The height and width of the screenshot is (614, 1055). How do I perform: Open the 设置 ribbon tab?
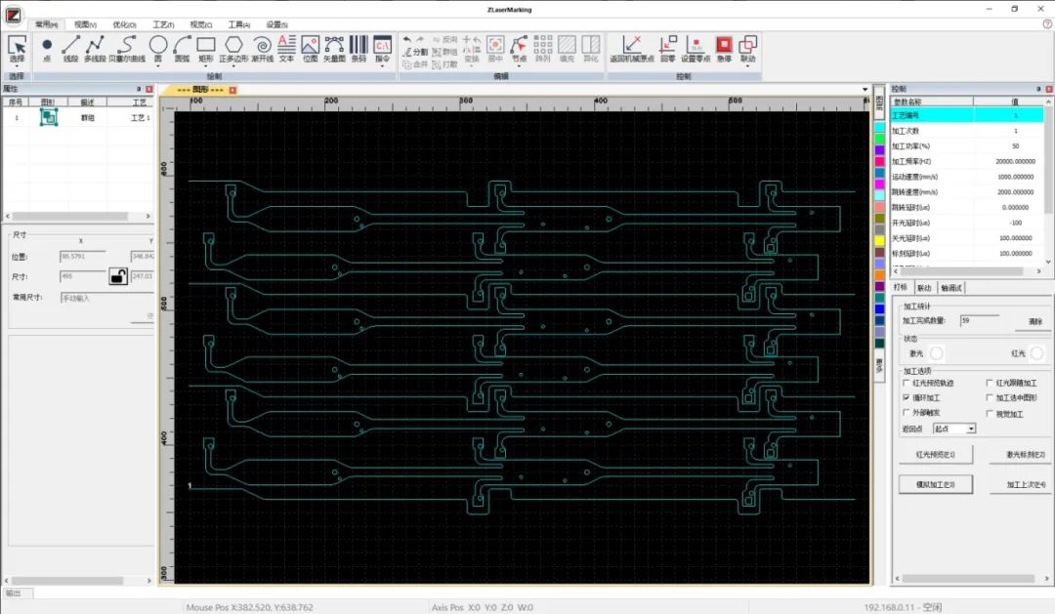tap(276, 24)
